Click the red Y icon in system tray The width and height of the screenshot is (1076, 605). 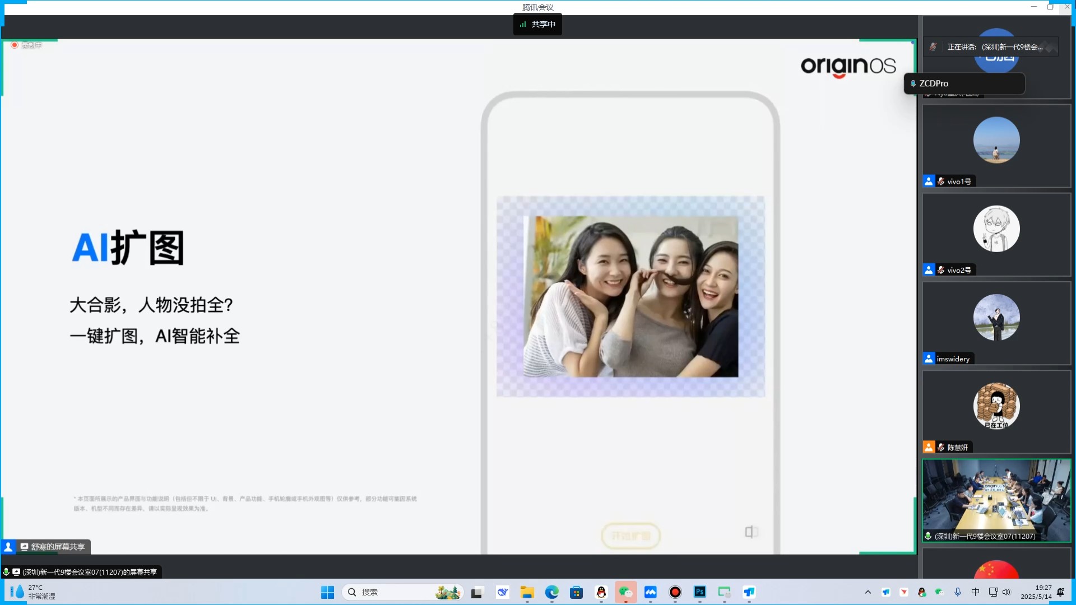(x=904, y=592)
